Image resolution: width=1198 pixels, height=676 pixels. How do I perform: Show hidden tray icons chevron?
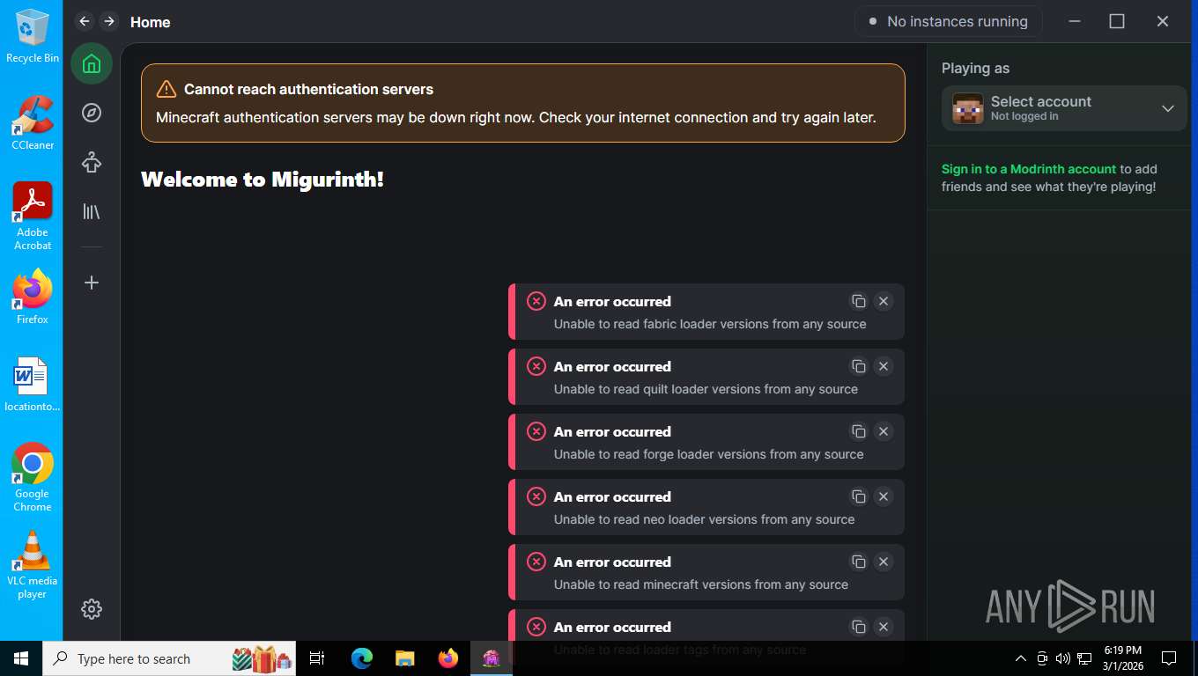[1021, 658]
